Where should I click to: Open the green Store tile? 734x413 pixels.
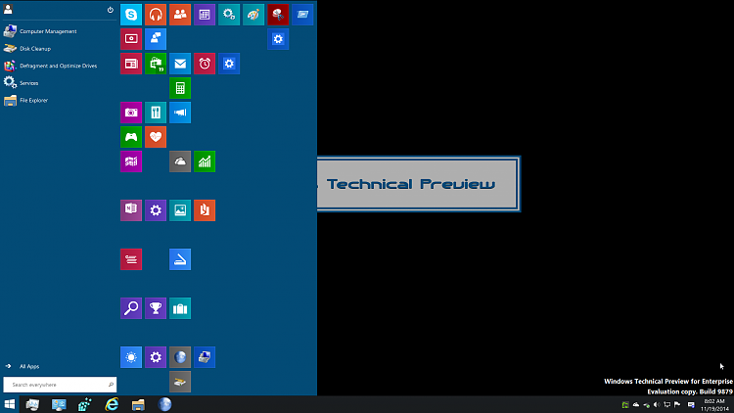click(156, 64)
